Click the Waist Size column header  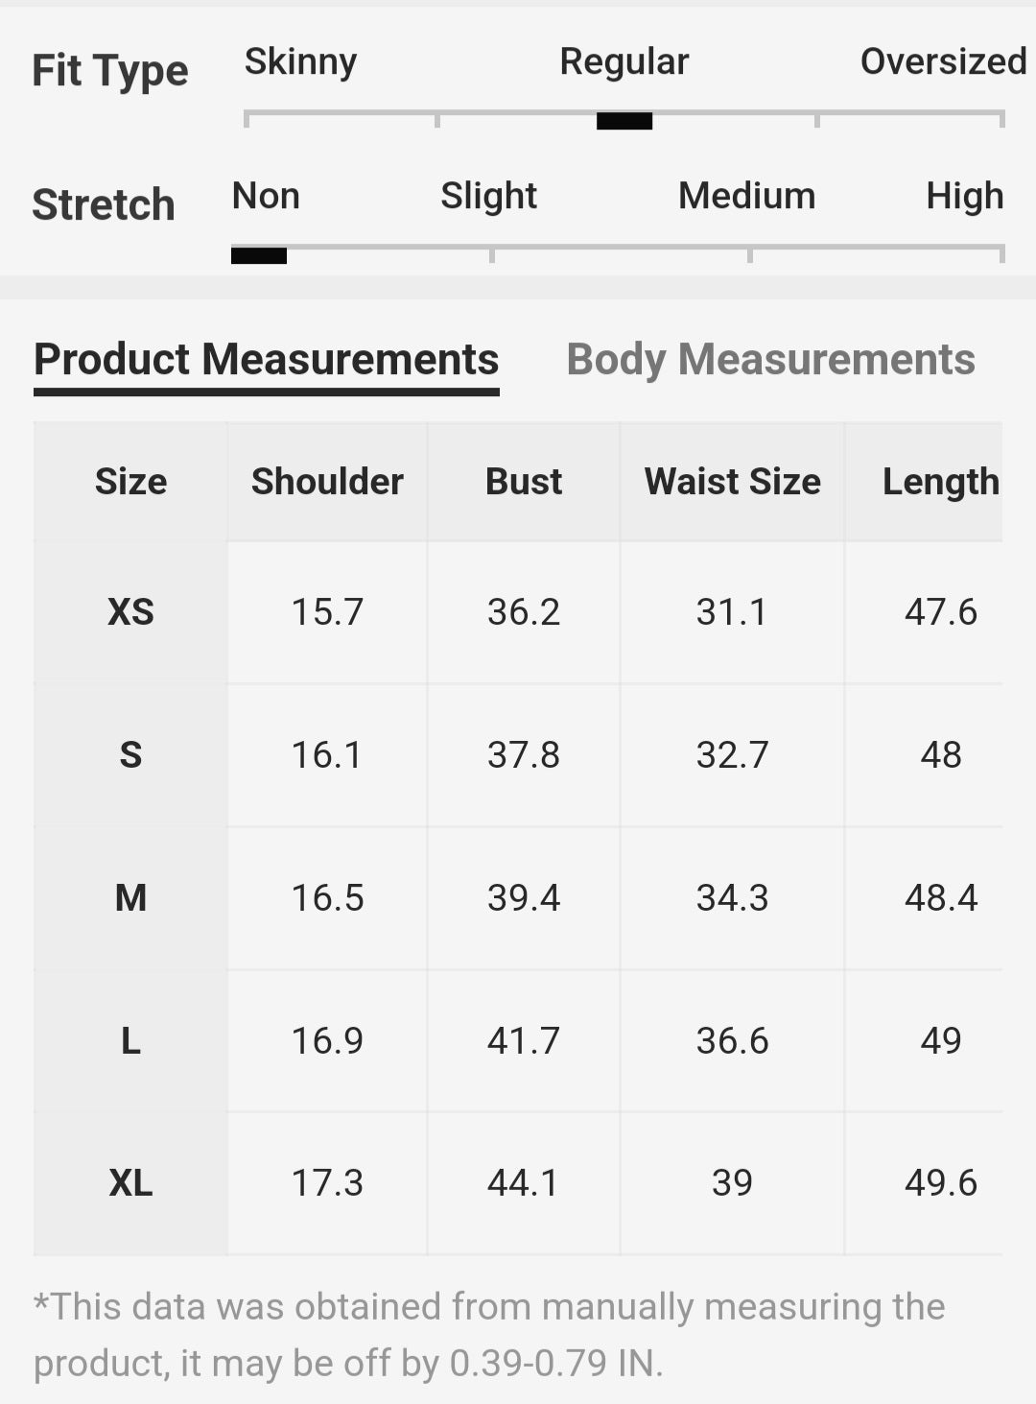(x=732, y=481)
